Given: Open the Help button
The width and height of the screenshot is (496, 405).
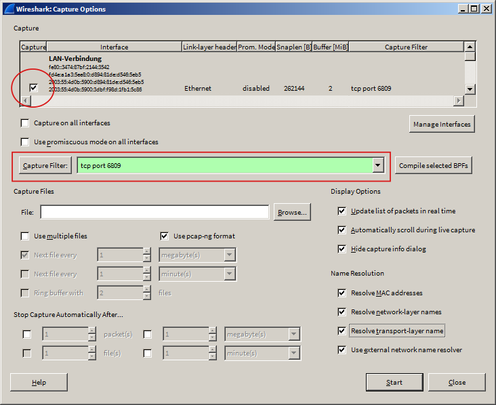Looking at the screenshot, I should pos(39,382).
